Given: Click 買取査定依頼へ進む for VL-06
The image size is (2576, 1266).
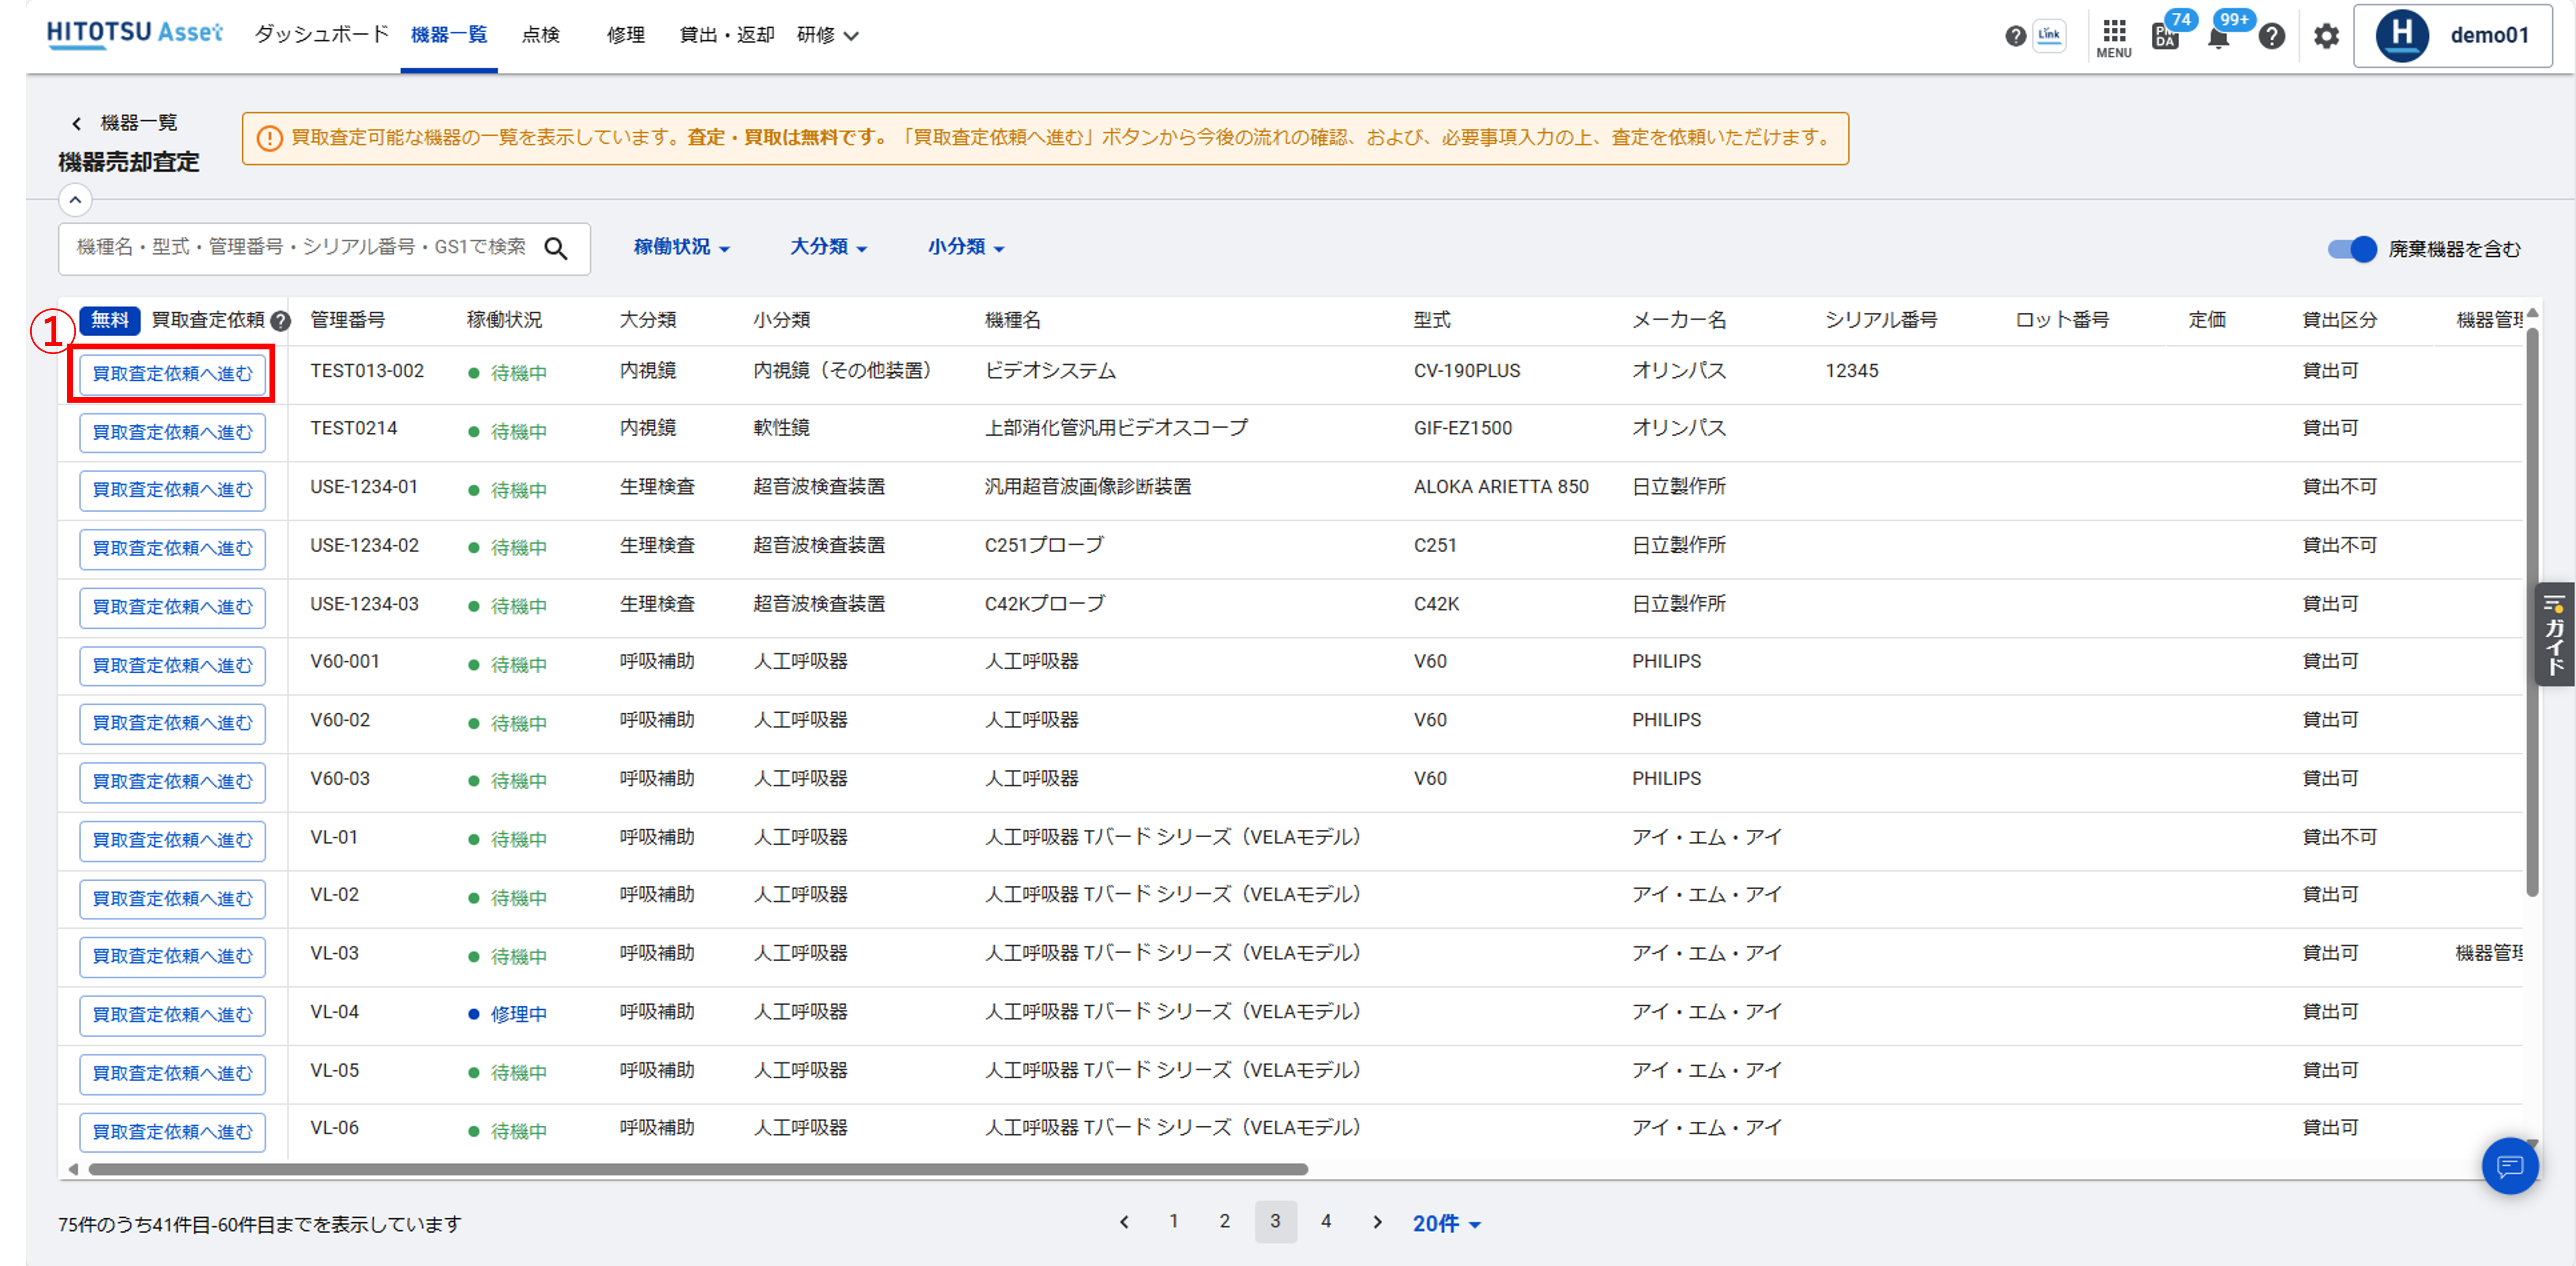Looking at the screenshot, I should (172, 1132).
